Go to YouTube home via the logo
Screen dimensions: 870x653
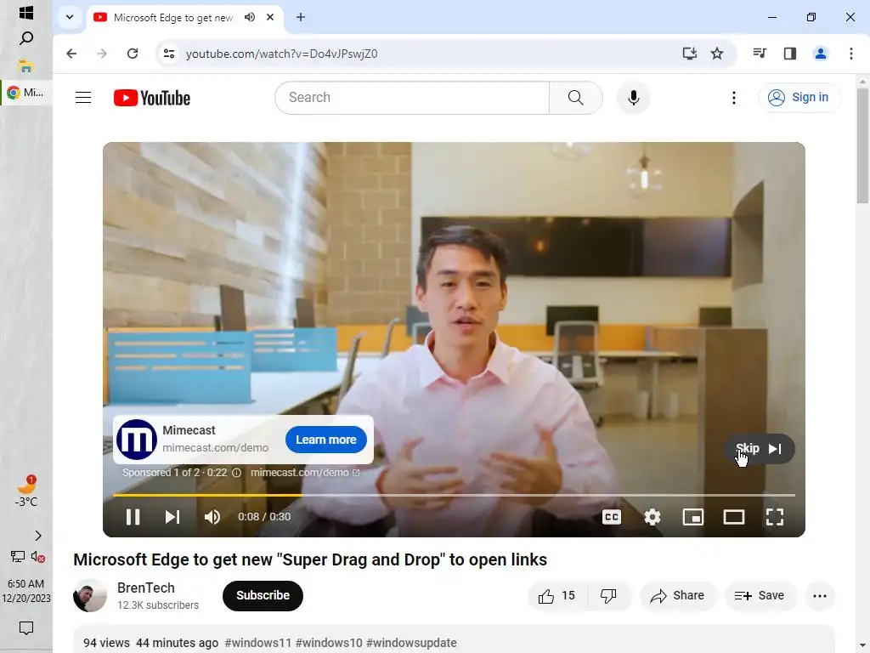click(152, 98)
